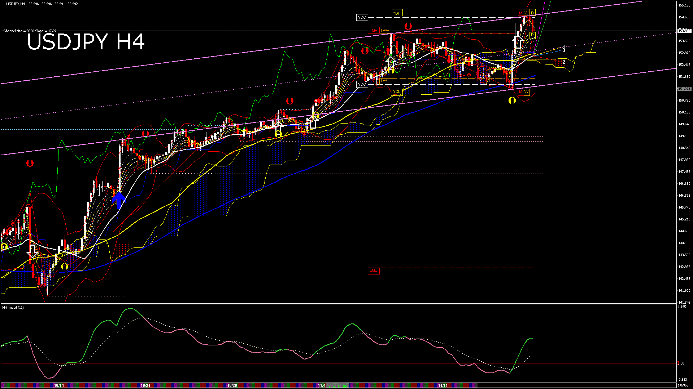Select the yellow YDL level label
693x389 pixels.
tap(396, 92)
